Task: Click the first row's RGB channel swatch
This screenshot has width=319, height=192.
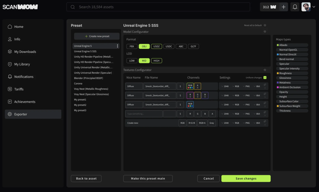Action: [x=190, y=86]
